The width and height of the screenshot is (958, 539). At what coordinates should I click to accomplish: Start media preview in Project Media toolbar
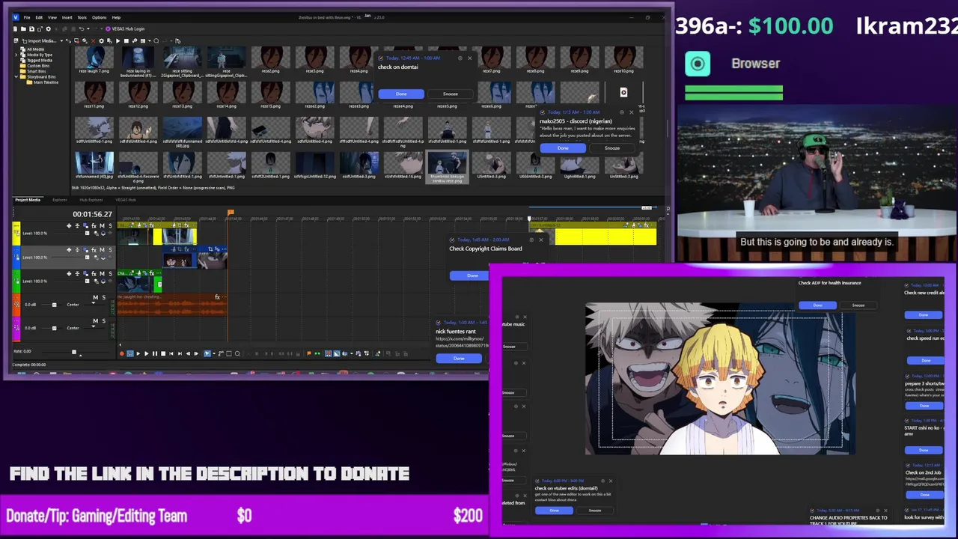click(x=118, y=40)
